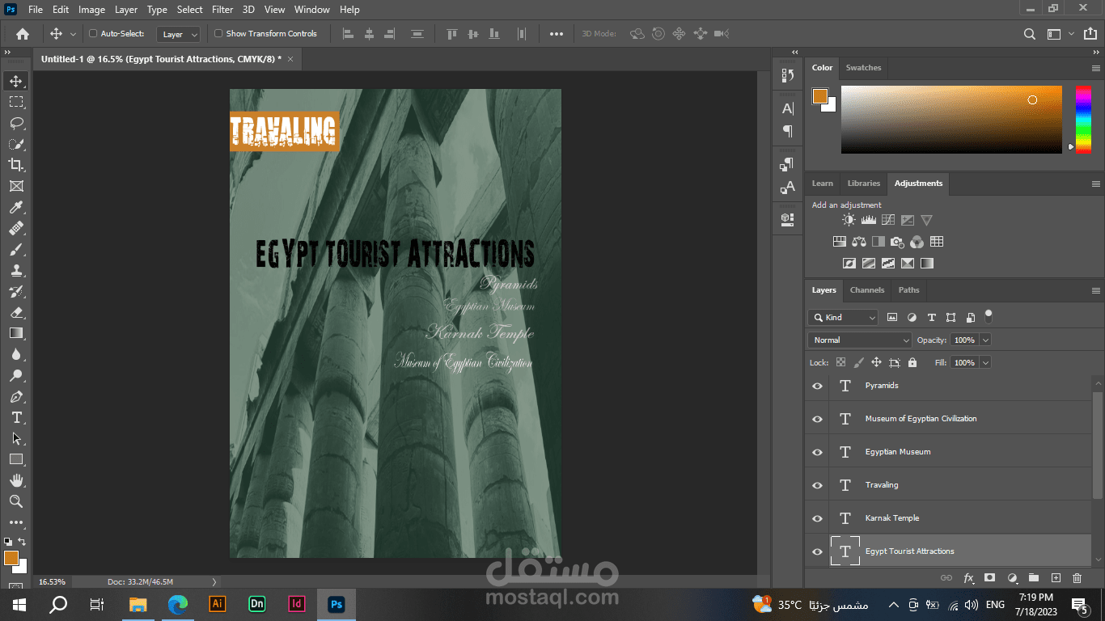Check Show Transform Controls
This screenshot has width=1105, height=621.
pyautogui.click(x=218, y=34)
